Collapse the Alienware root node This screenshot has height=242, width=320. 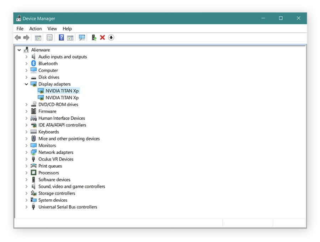point(19,50)
